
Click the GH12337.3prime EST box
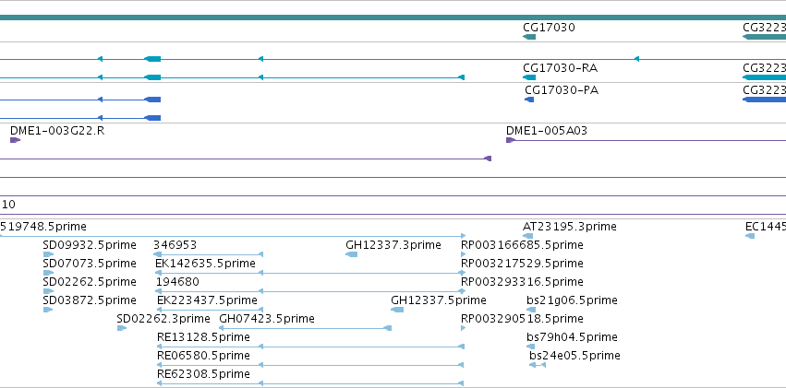tap(351, 254)
